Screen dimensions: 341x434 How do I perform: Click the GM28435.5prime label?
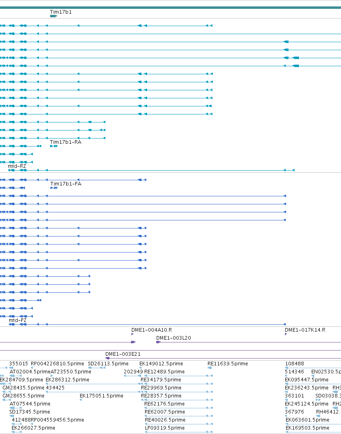[24, 388]
